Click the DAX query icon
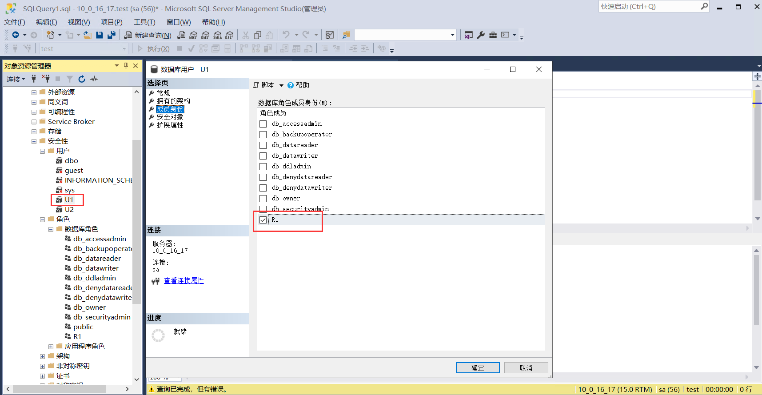This screenshot has width=762, height=395. point(229,35)
